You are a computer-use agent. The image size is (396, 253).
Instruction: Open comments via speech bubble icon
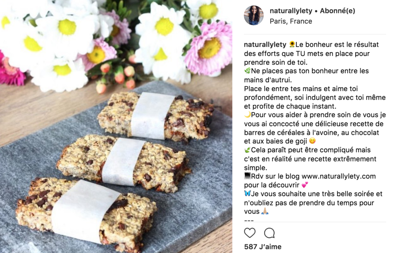[270, 233]
